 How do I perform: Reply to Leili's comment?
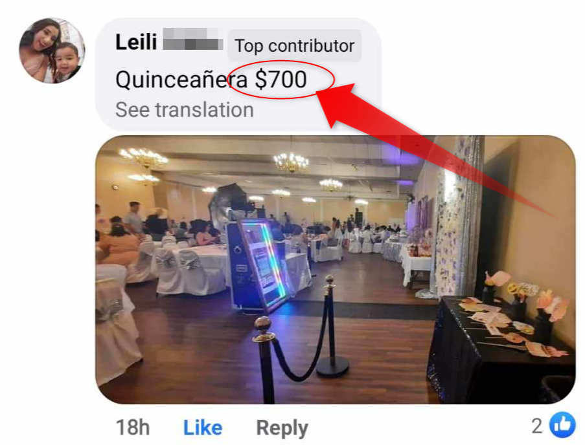(282, 428)
